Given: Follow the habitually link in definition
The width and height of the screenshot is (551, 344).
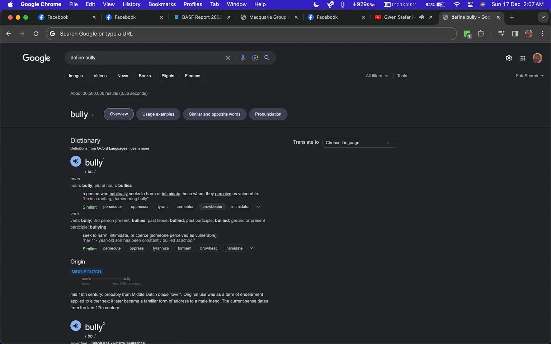Looking at the screenshot, I should 118,194.
